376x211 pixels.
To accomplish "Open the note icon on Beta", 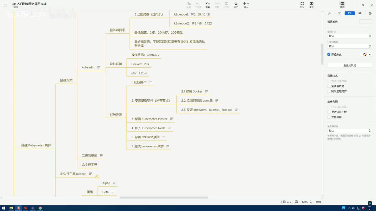I will tap(113, 192).
